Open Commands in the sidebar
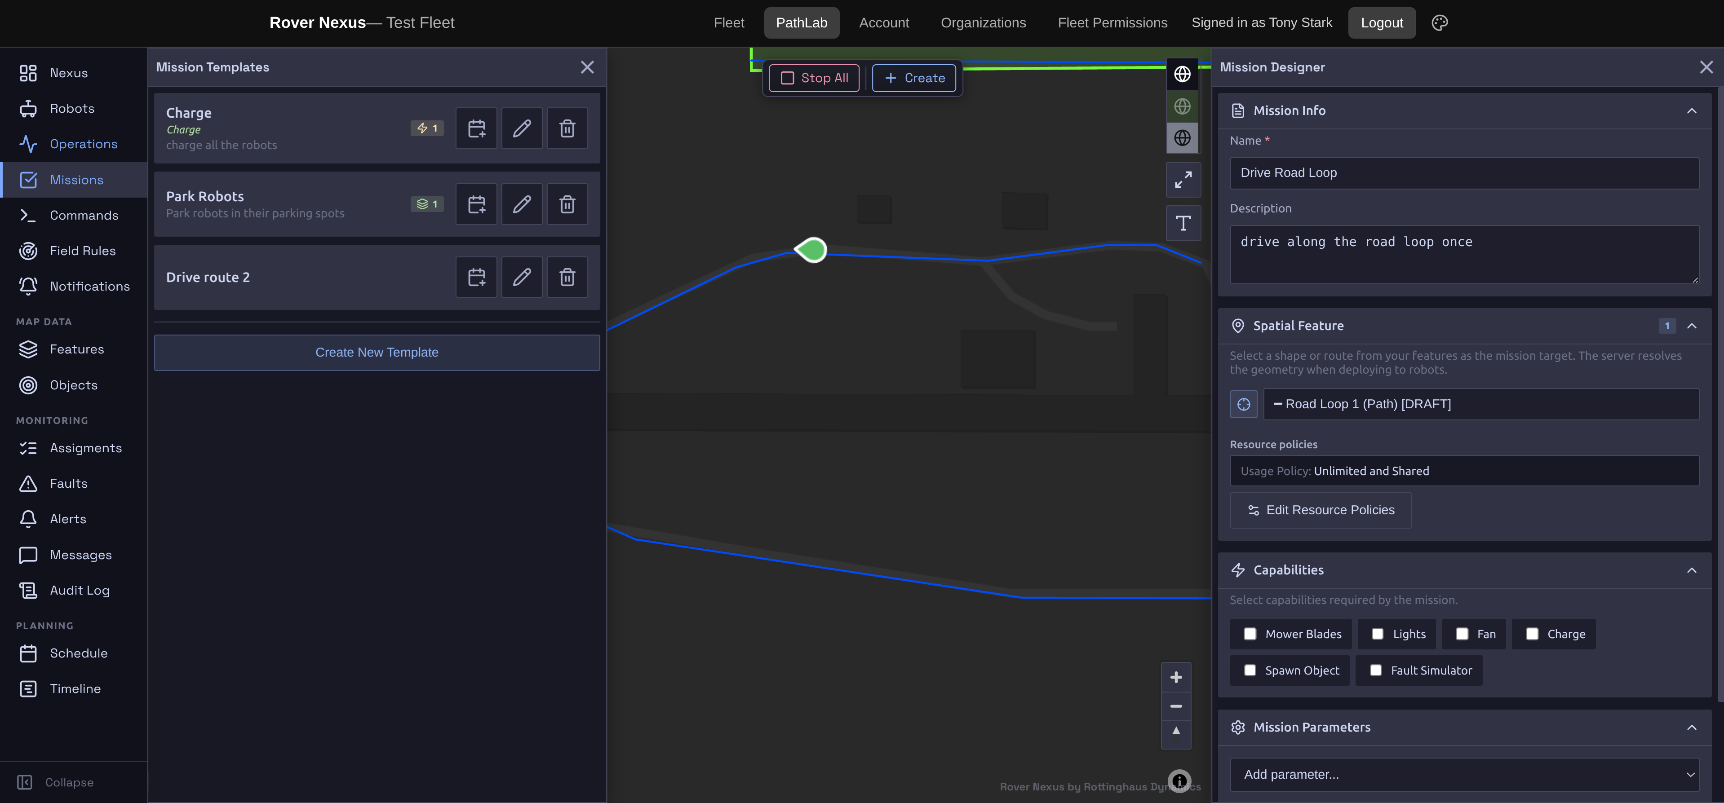The width and height of the screenshot is (1724, 803). coord(74,216)
